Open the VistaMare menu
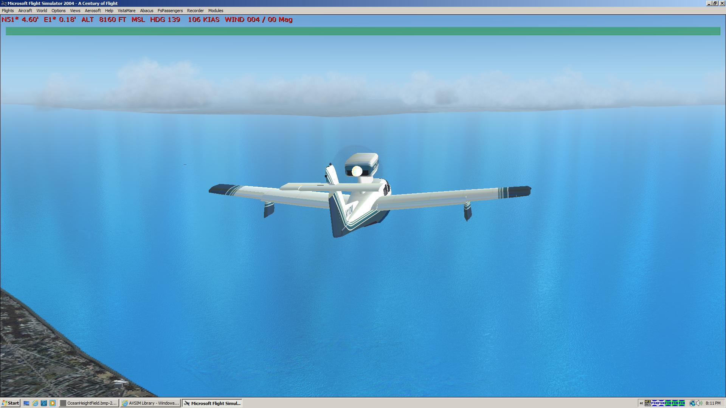This screenshot has height=408, width=726. click(126, 11)
